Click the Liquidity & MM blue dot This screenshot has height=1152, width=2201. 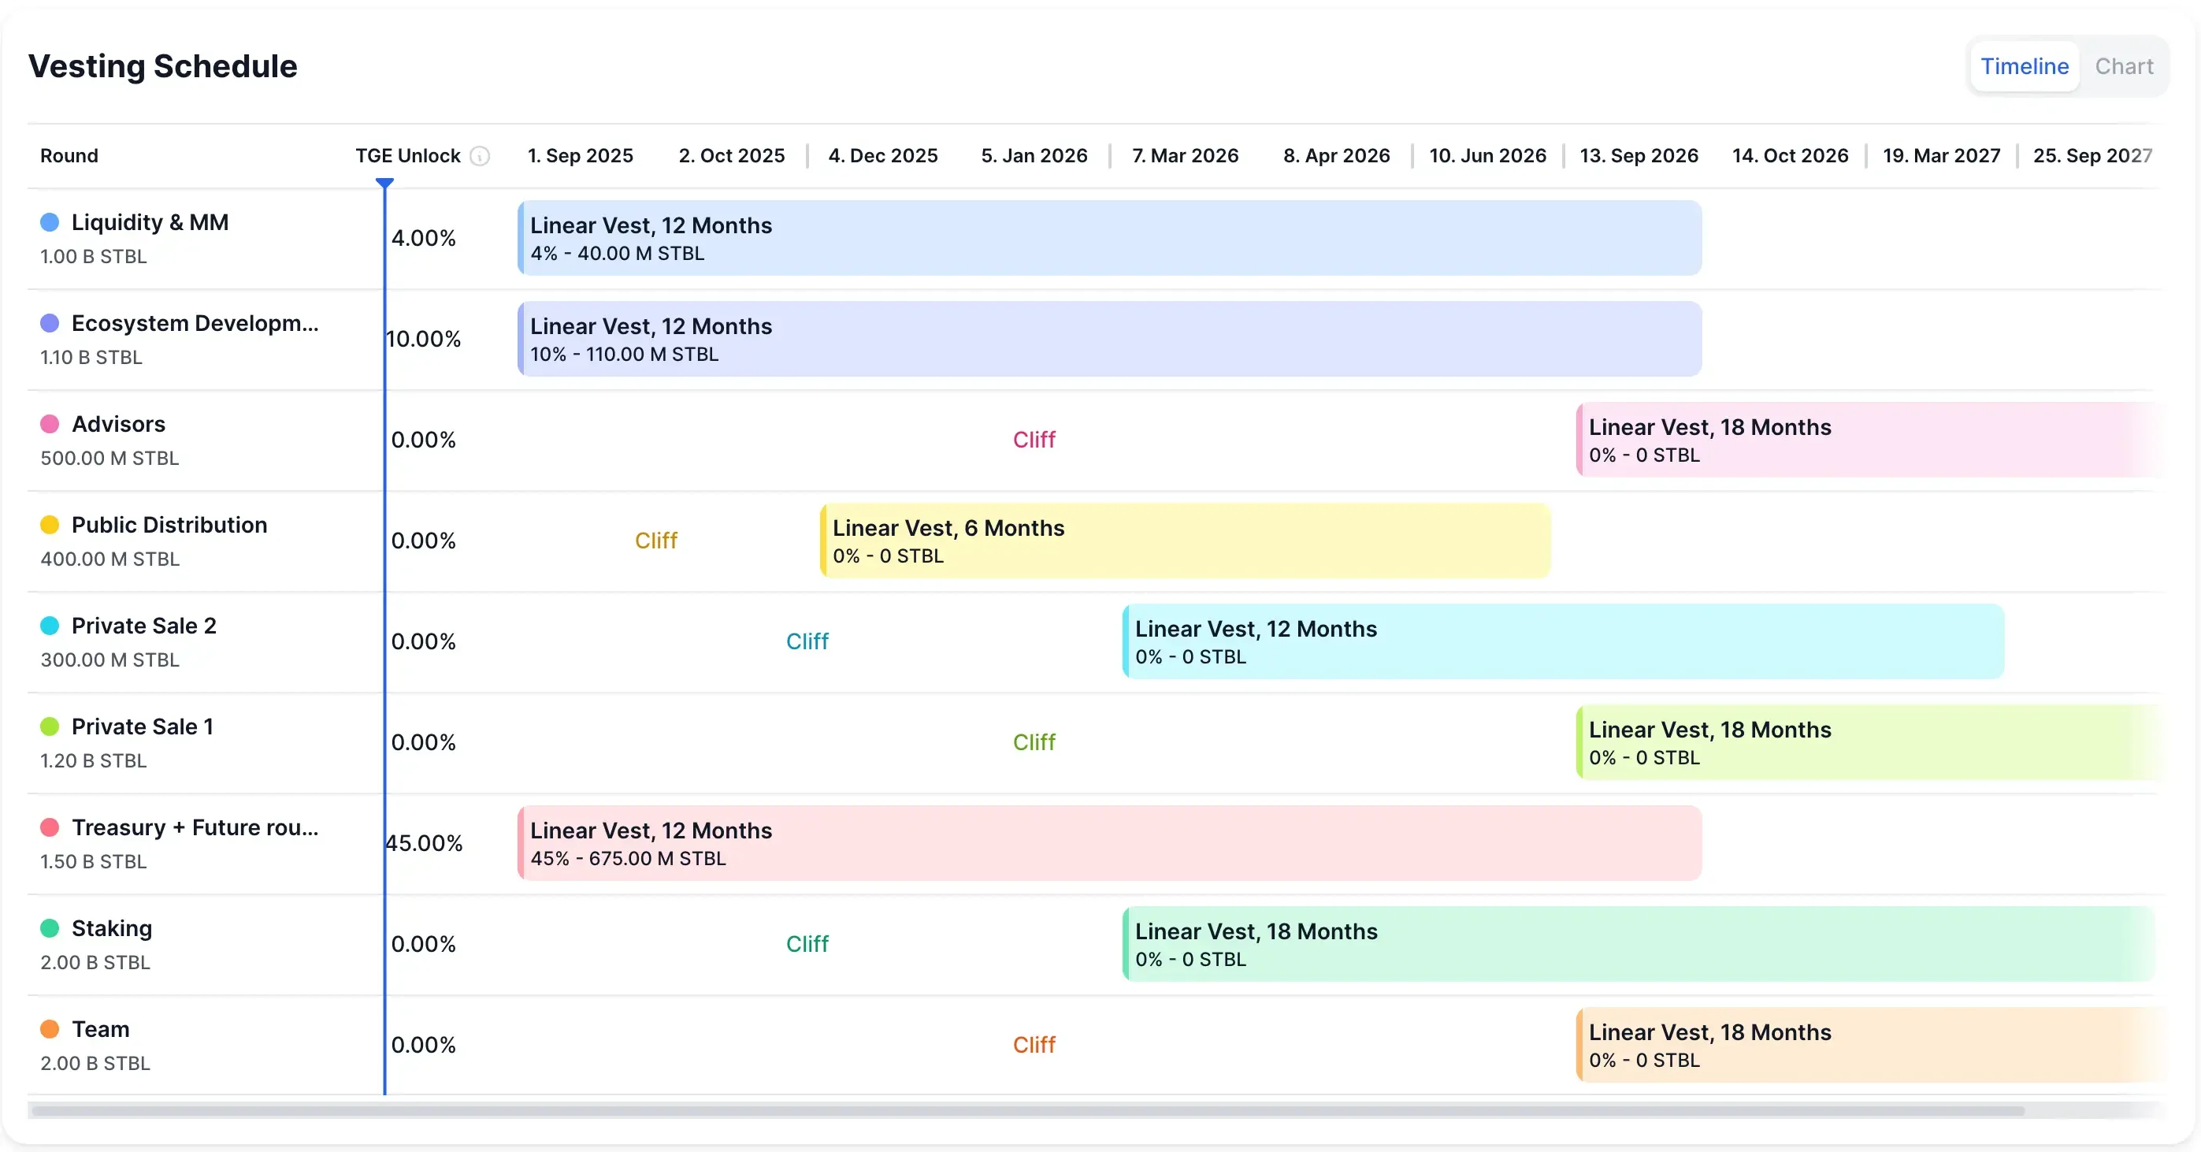(x=50, y=222)
